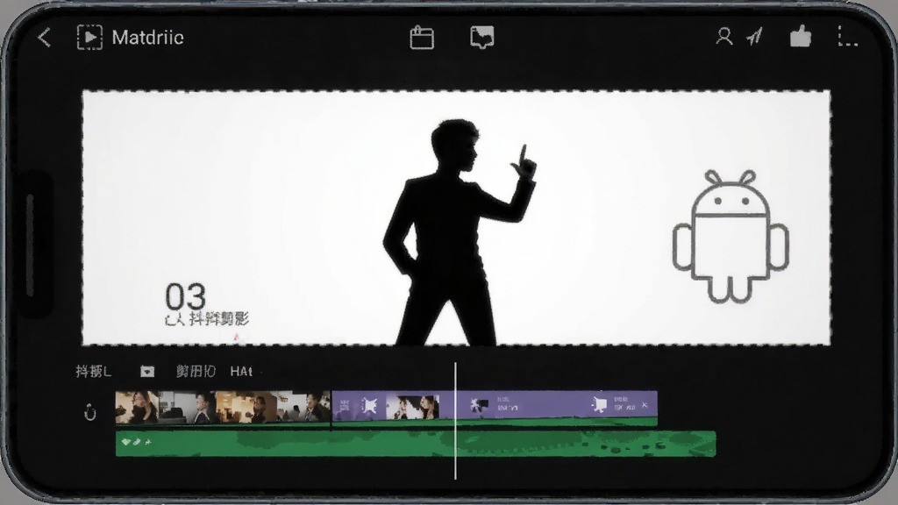Go back using the top-left chevron
The height and width of the screenshot is (505, 898).
[44, 38]
